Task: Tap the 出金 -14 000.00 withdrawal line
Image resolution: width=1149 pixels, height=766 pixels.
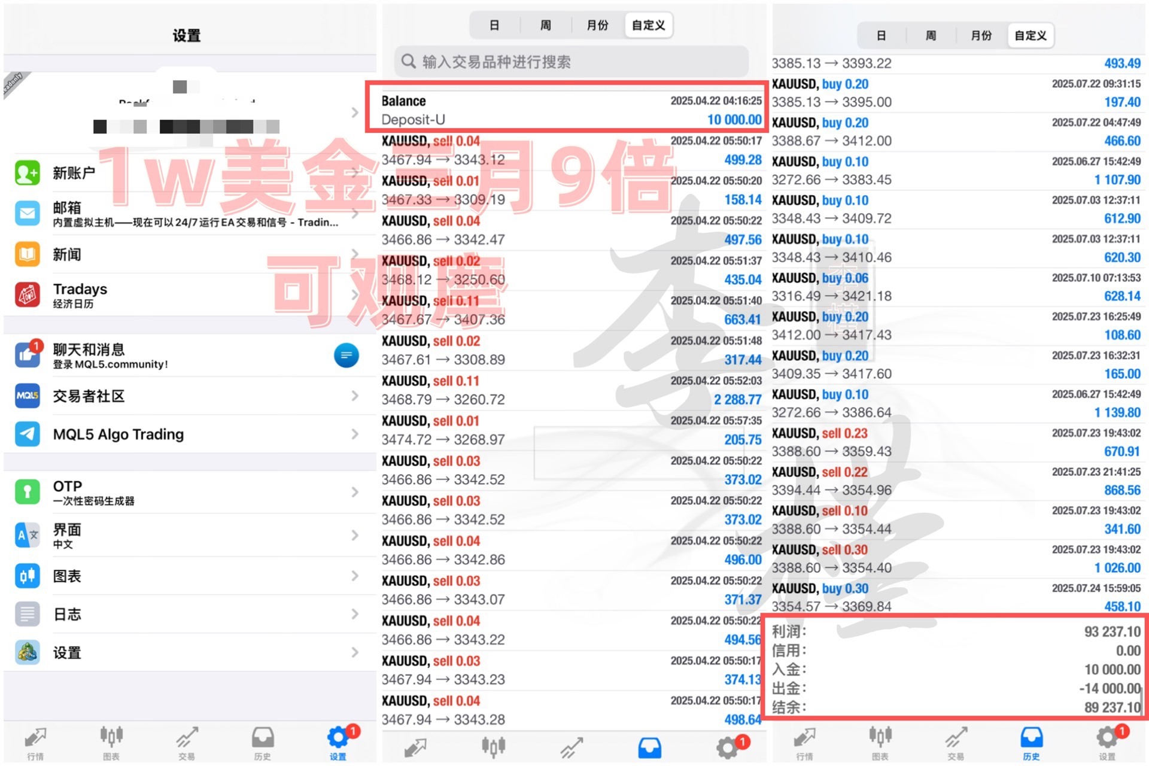Action: (x=956, y=688)
